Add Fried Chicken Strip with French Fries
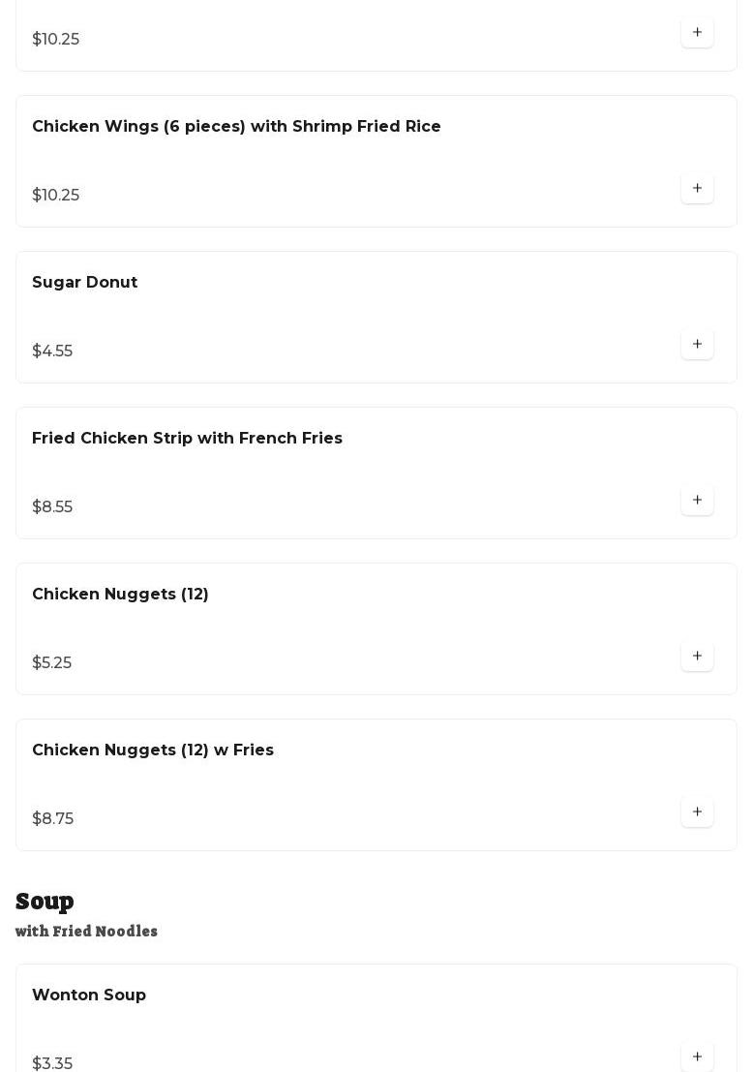This screenshot has height=1072, width=753. 697,501
